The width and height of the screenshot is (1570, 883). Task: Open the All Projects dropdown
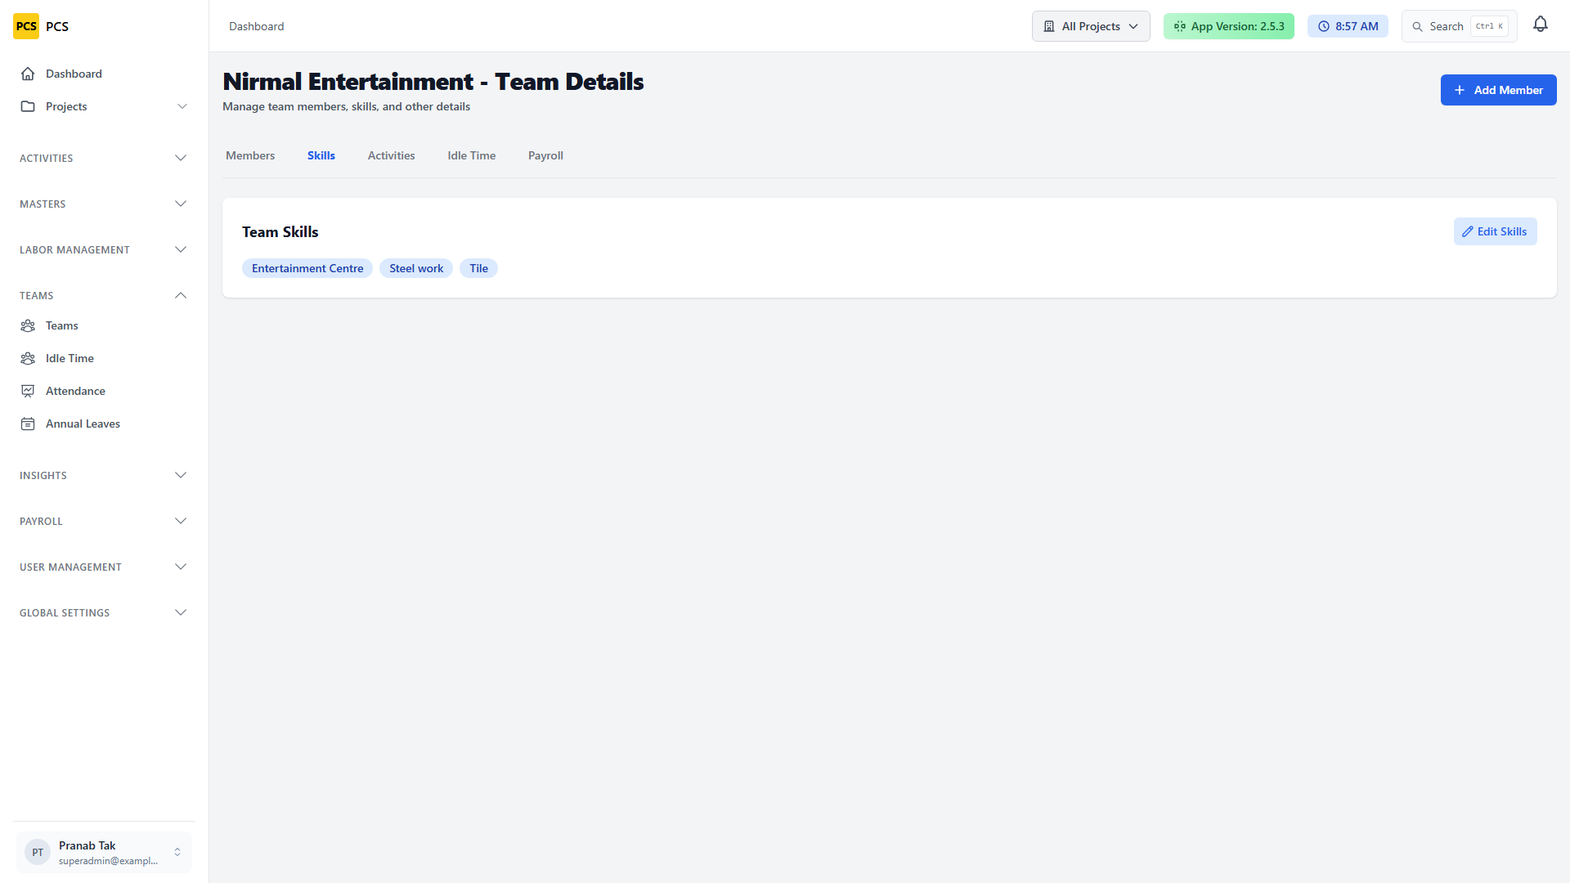pyautogui.click(x=1091, y=26)
